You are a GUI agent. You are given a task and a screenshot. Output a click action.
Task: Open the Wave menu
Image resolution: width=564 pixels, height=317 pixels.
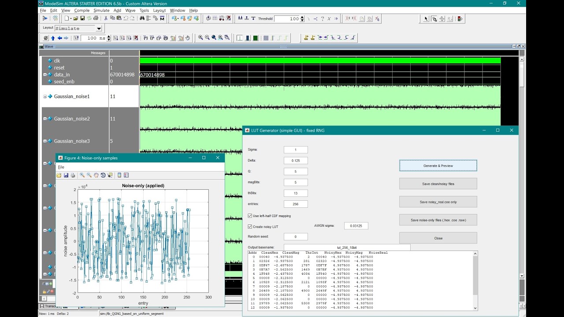(x=130, y=10)
